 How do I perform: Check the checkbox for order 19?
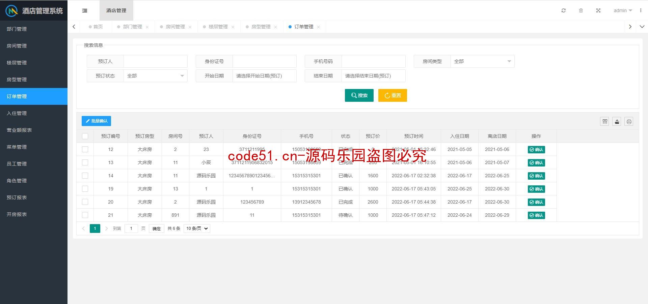tap(85, 189)
